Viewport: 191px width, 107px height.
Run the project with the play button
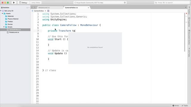pos(14,3)
